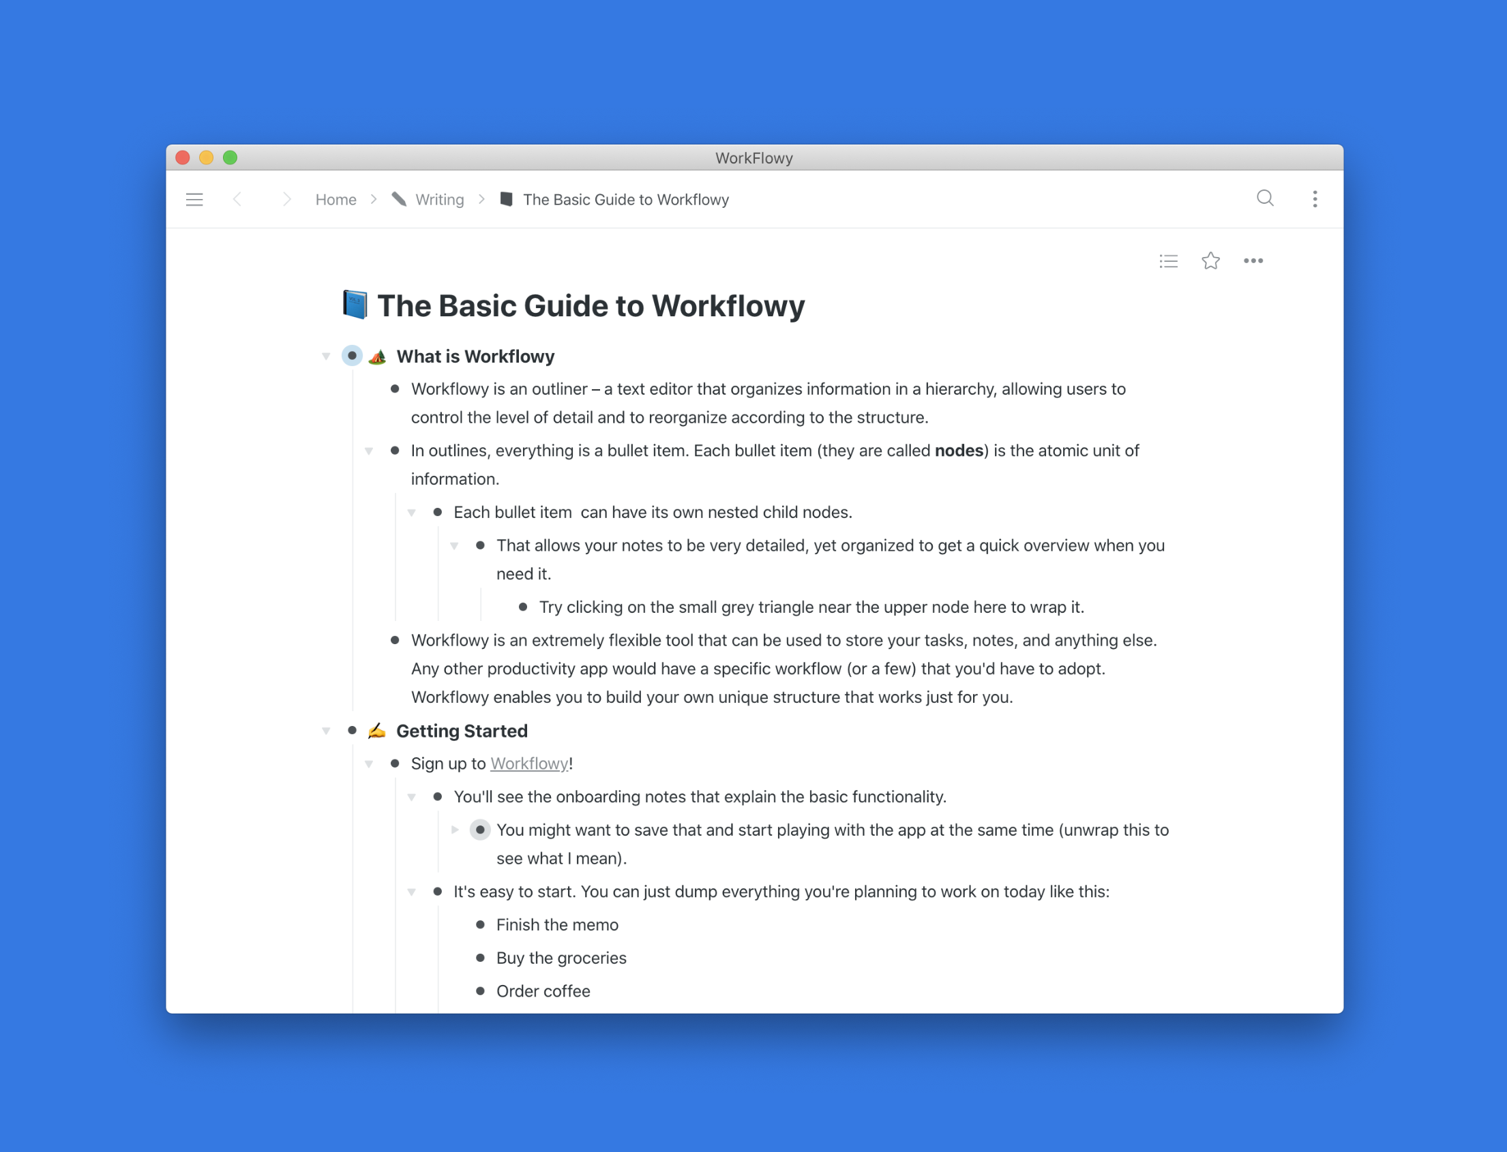1507x1152 pixels.
Task: Click The Basic Guide to Workflowy breadcrumb
Action: pyautogui.click(x=625, y=198)
